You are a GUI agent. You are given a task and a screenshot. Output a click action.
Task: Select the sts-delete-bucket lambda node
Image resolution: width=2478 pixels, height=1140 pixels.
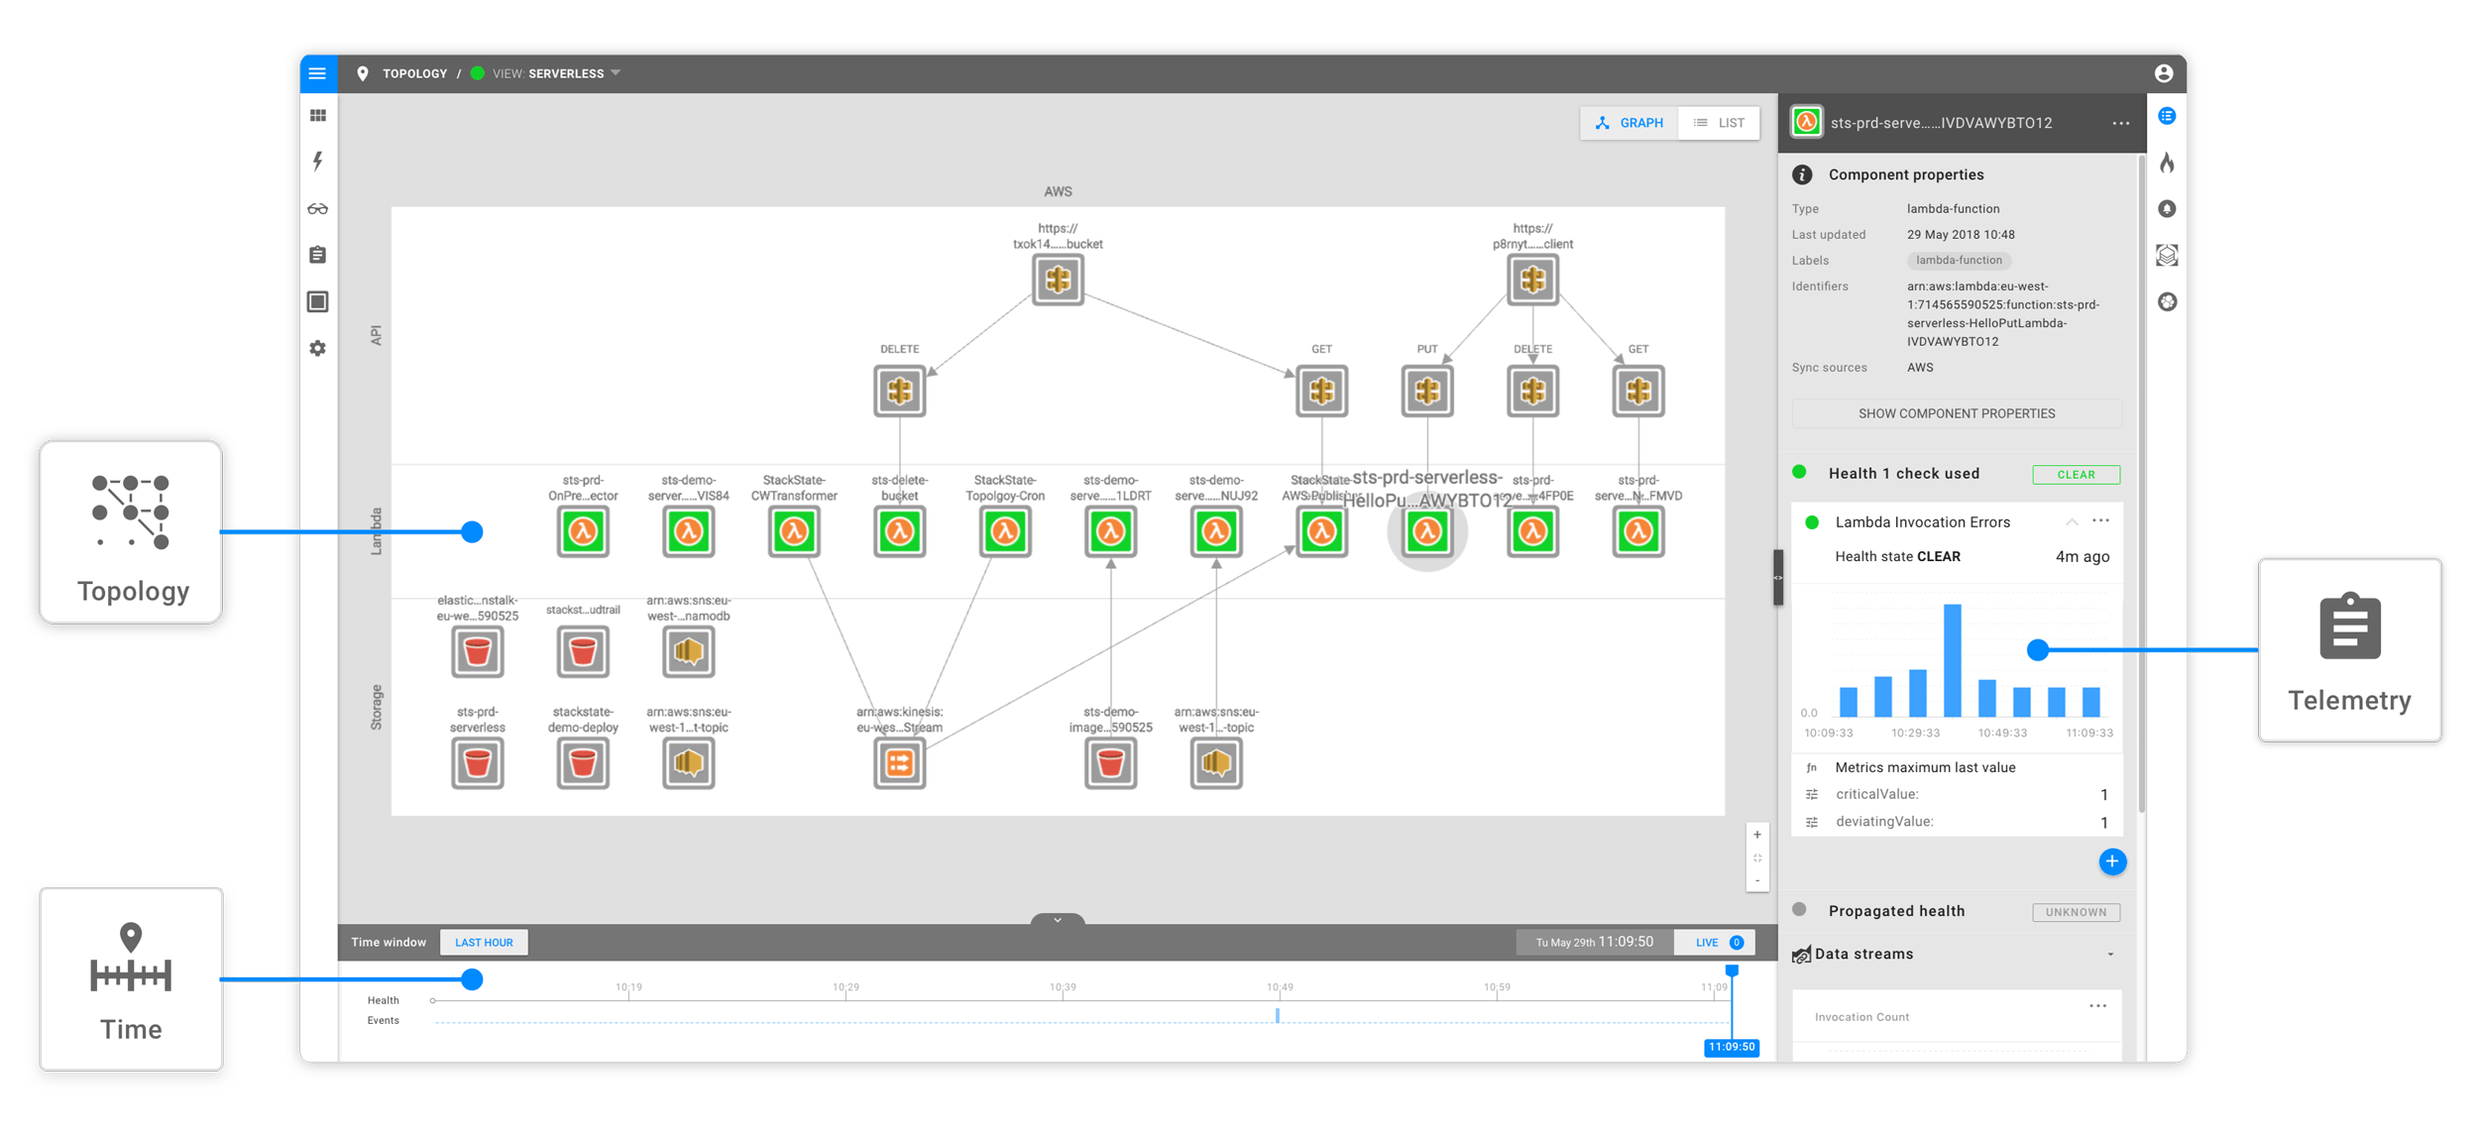point(900,532)
